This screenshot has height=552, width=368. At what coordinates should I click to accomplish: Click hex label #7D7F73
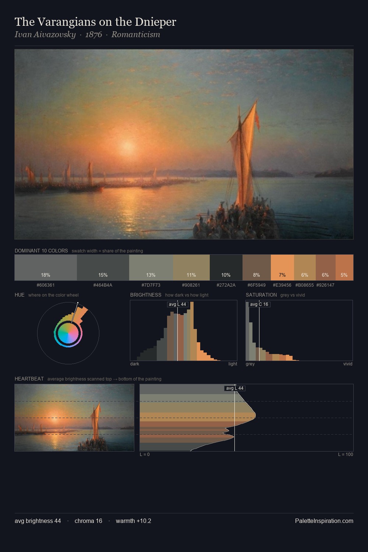tap(151, 285)
